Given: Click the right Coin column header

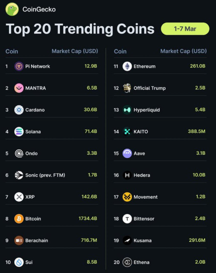Looking at the screenshot, I should [x=120, y=51].
